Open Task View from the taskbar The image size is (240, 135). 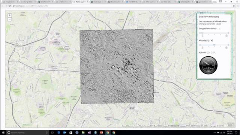click(x=52, y=132)
